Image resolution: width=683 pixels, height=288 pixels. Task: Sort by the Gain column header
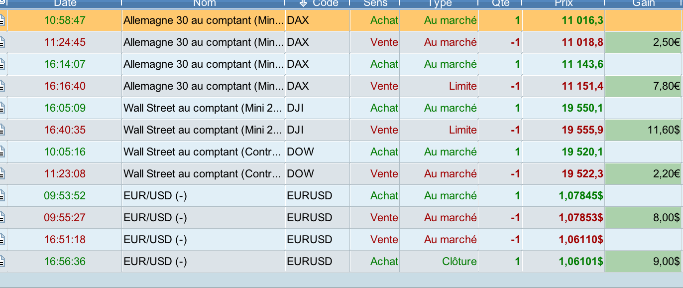pyautogui.click(x=644, y=3)
